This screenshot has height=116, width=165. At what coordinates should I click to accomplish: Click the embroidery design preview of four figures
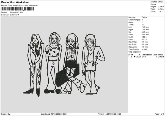(64, 64)
